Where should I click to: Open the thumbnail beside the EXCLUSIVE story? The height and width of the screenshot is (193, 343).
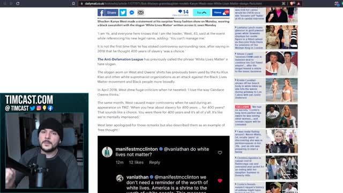[x=281, y=116]
